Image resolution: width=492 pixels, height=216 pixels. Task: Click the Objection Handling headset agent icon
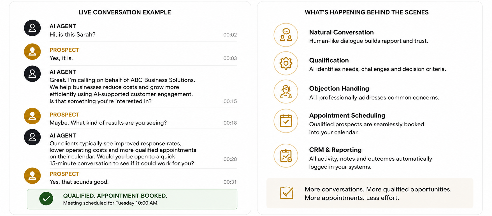(286, 91)
